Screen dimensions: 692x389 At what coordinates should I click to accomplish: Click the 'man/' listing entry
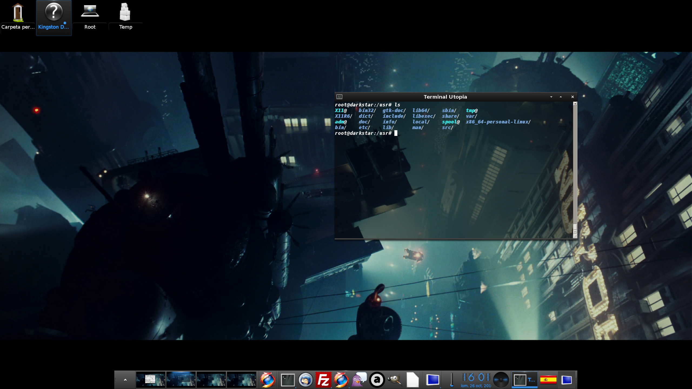(x=418, y=128)
